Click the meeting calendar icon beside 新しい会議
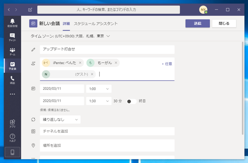Screen dimensions: 248x163 click(x=33, y=24)
